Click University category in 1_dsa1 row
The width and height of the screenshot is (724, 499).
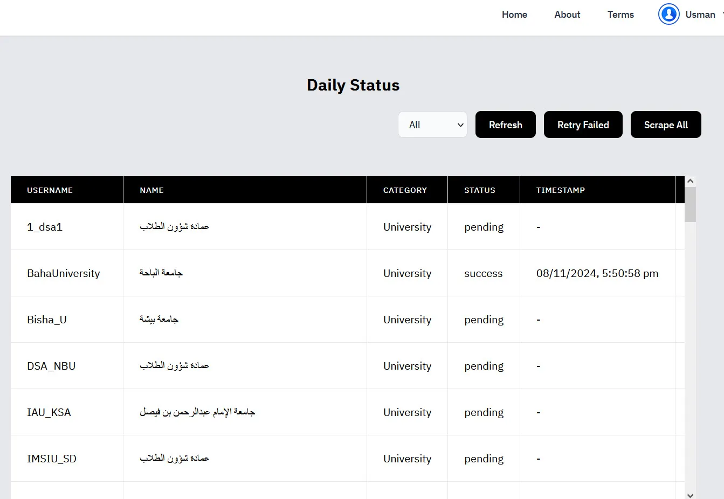click(x=407, y=227)
